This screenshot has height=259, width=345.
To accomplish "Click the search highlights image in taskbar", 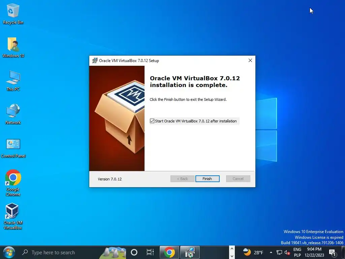I will [113, 253].
